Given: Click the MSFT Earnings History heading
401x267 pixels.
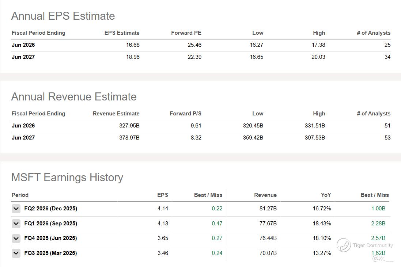Looking at the screenshot, I should (x=67, y=178).
